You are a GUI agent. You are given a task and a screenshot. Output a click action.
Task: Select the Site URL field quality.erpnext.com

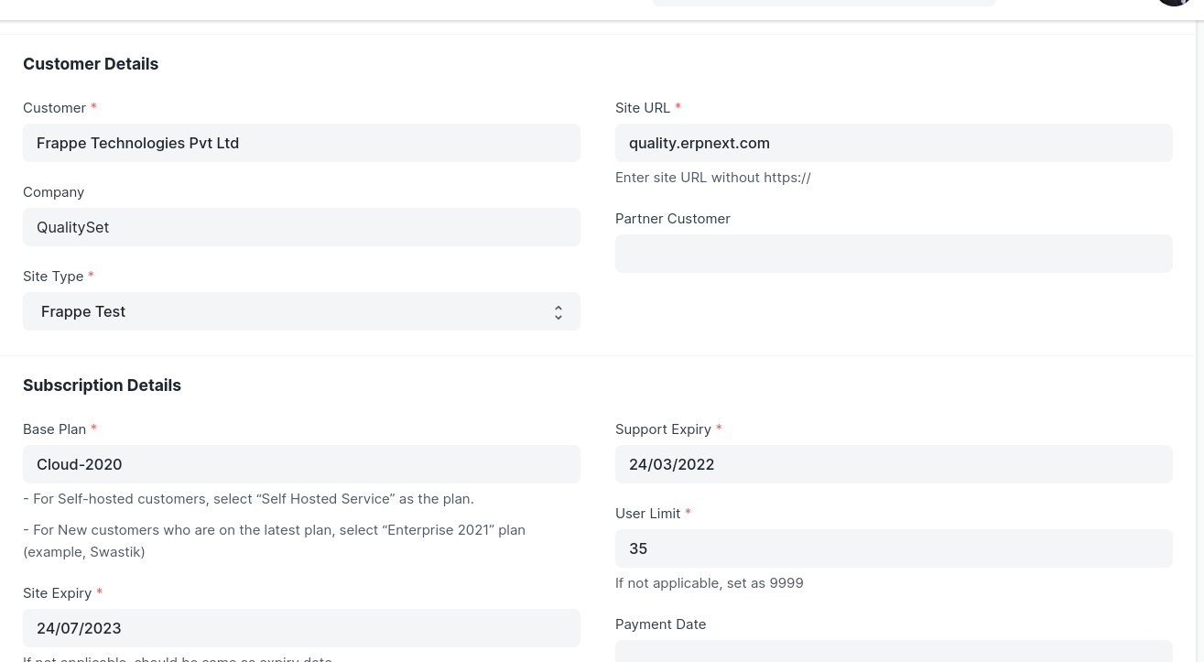(894, 143)
